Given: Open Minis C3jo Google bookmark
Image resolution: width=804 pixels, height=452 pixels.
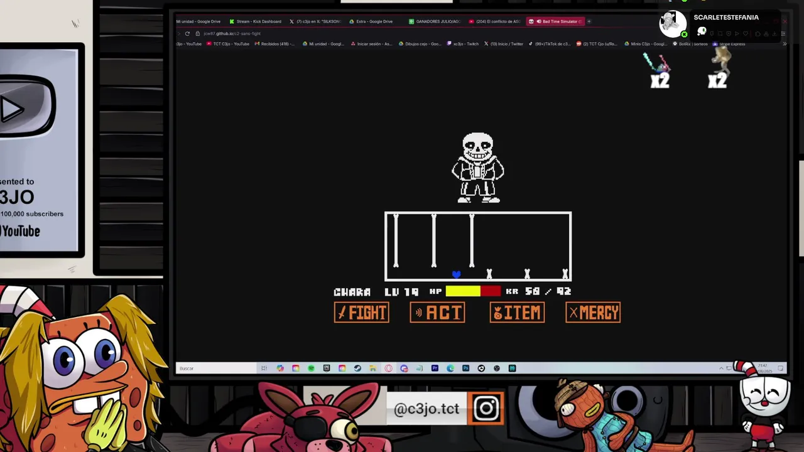Looking at the screenshot, I should click(646, 44).
